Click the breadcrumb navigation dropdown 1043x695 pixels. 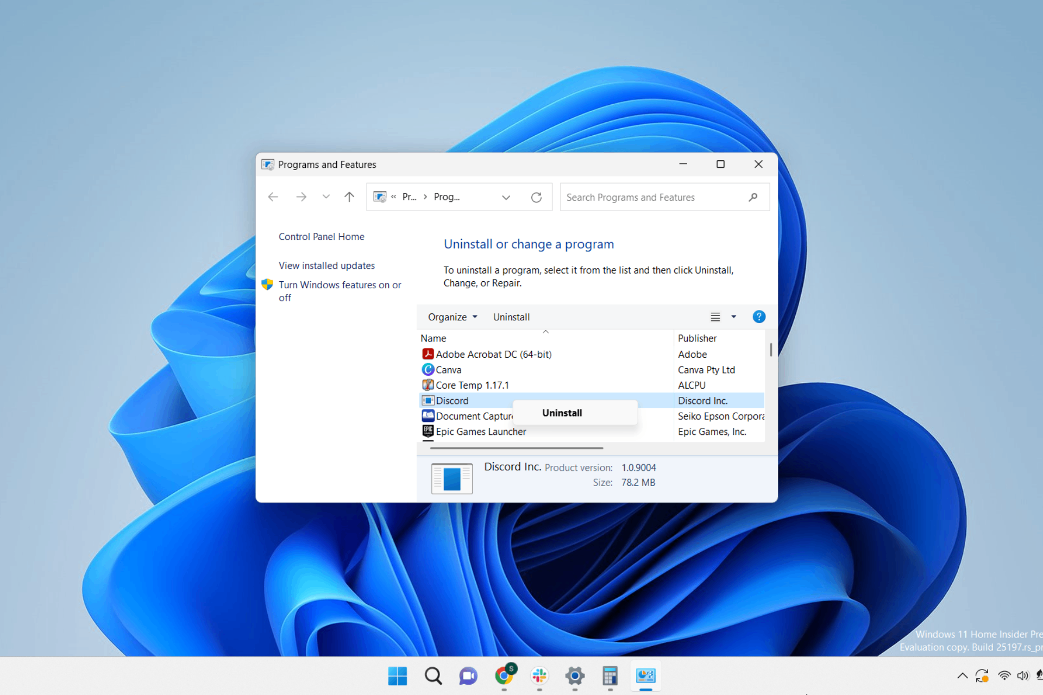coord(505,196)
